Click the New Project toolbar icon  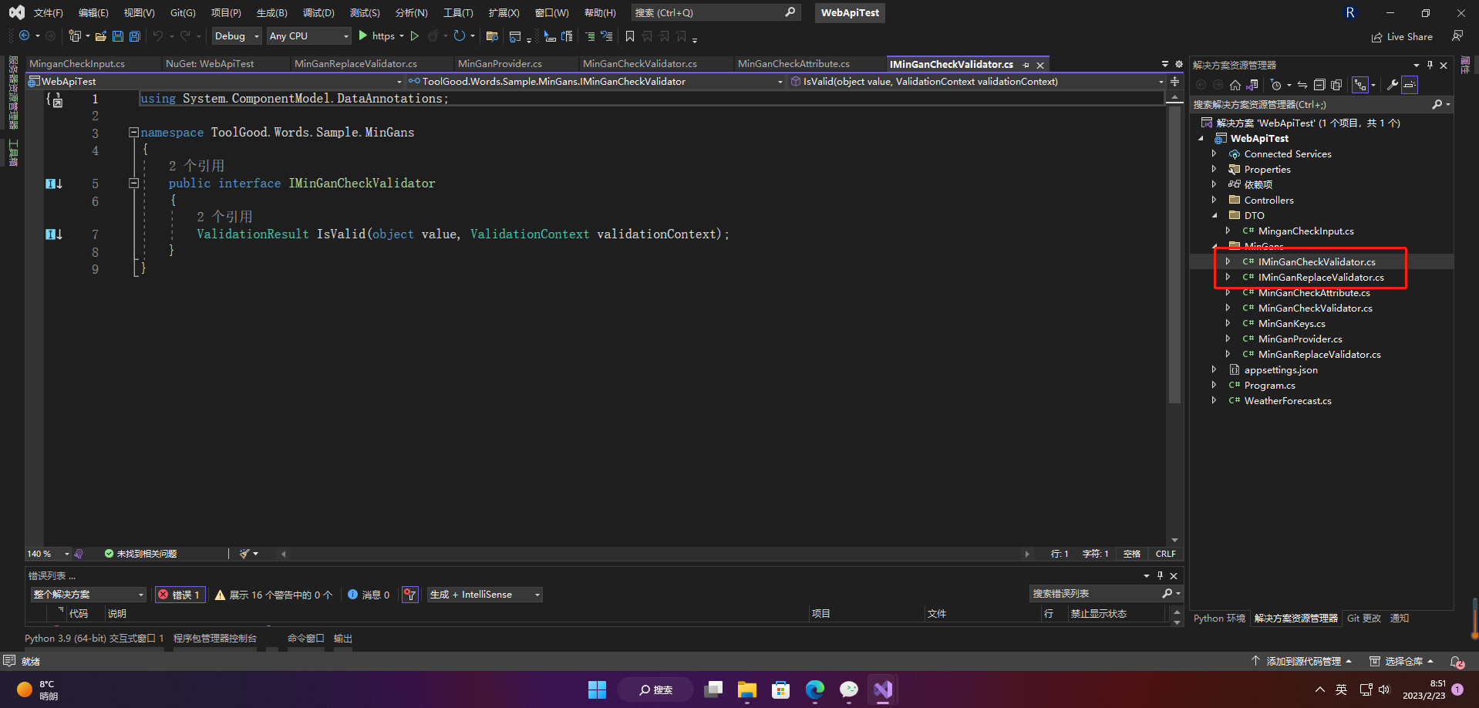(75, 36)
